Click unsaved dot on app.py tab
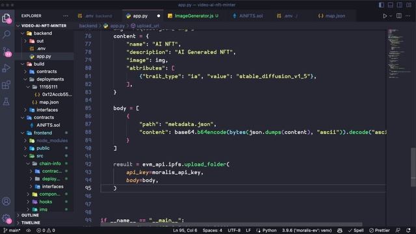Image resolution: width=416 pixels, height=234 pixels. 159,16
